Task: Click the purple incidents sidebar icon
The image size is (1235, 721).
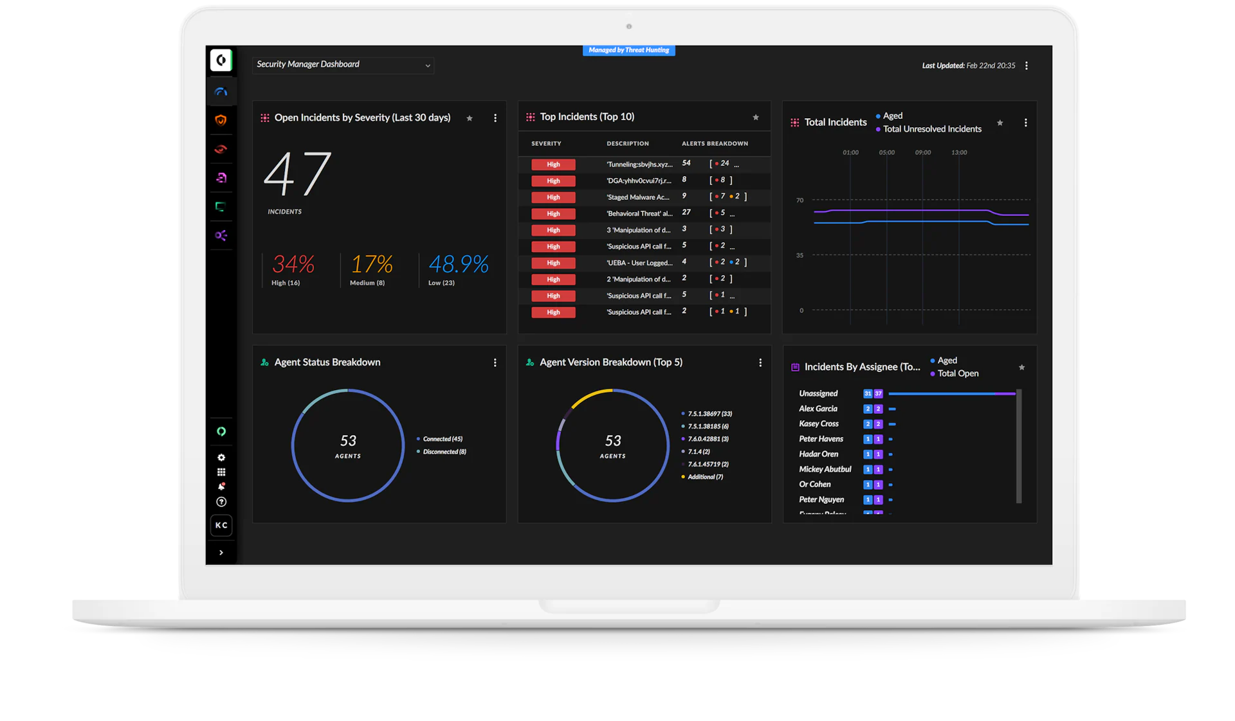Action: pos(221,178)
